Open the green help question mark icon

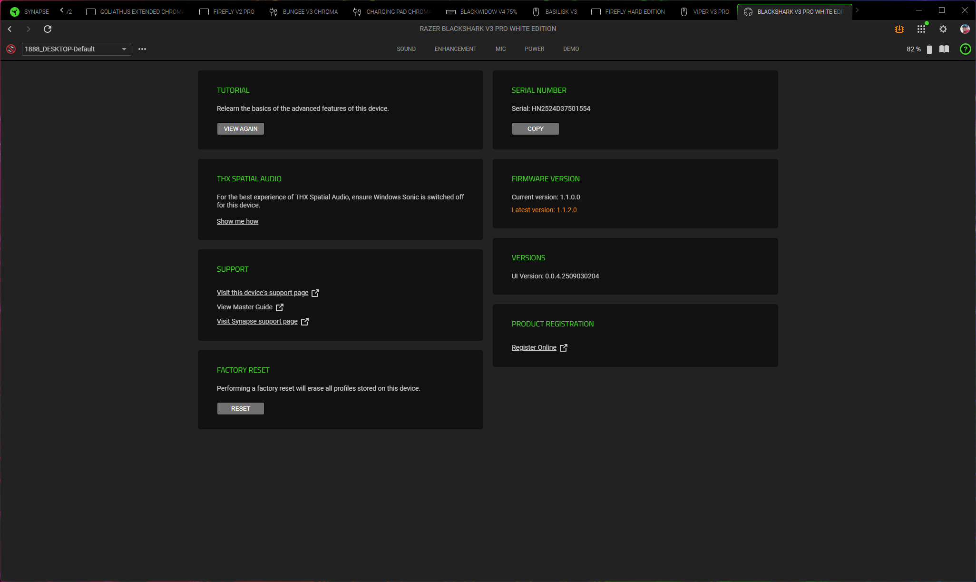pyautogui.click(x=965, y=49)
